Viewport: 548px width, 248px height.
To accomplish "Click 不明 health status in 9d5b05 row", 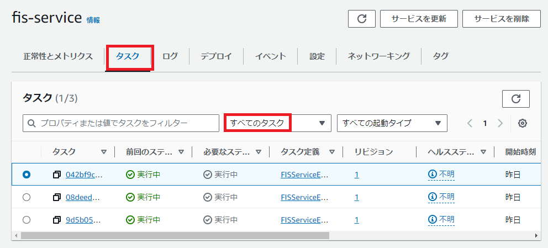I will [447, 219].
